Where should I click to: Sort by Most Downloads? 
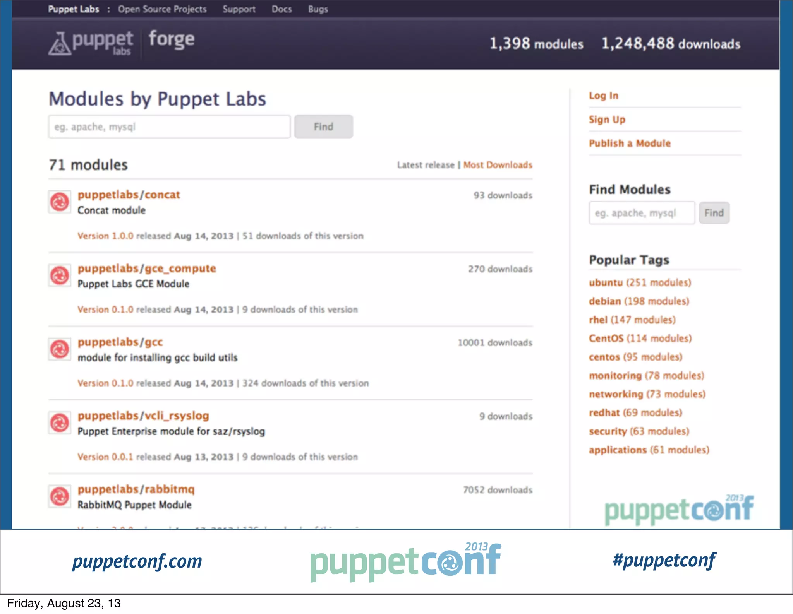[498, 165]
